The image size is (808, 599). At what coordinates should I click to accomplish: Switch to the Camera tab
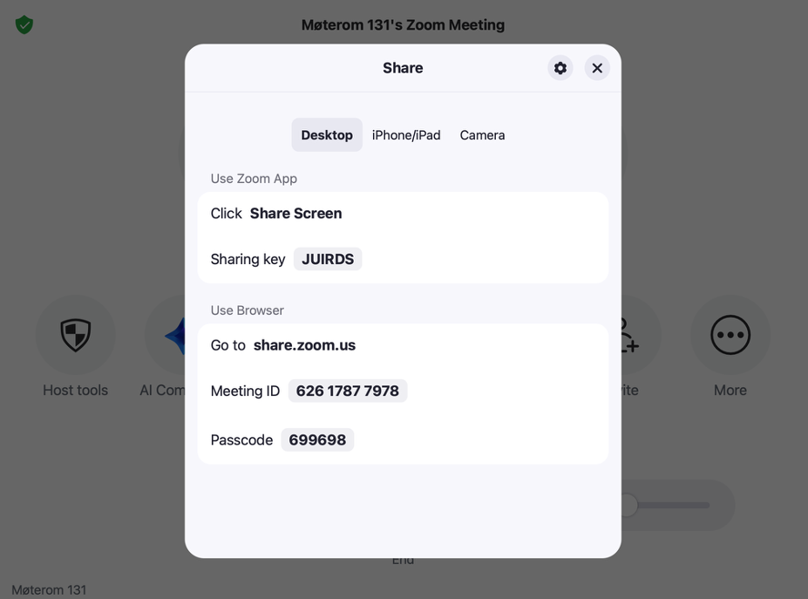point(482,135)
